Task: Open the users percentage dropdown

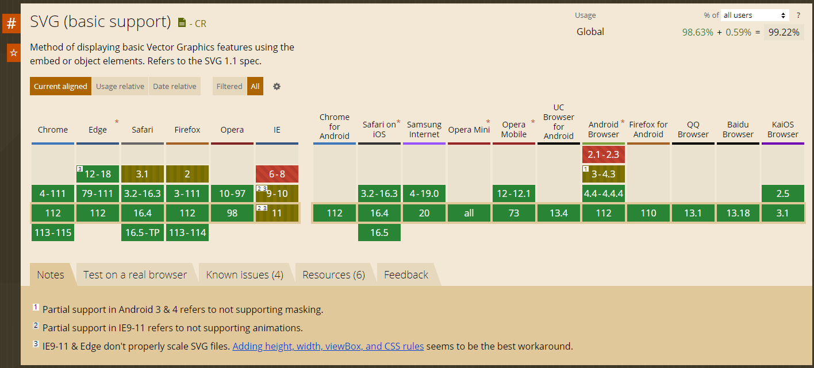Action: click(755, 16)
